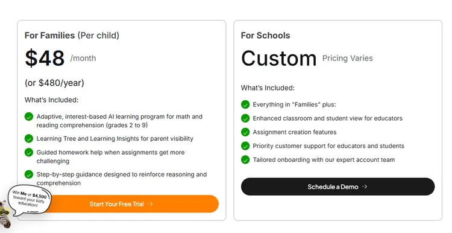
Task: Click green checkmark next to Learning Tree
Action: [x=29, y=139]
